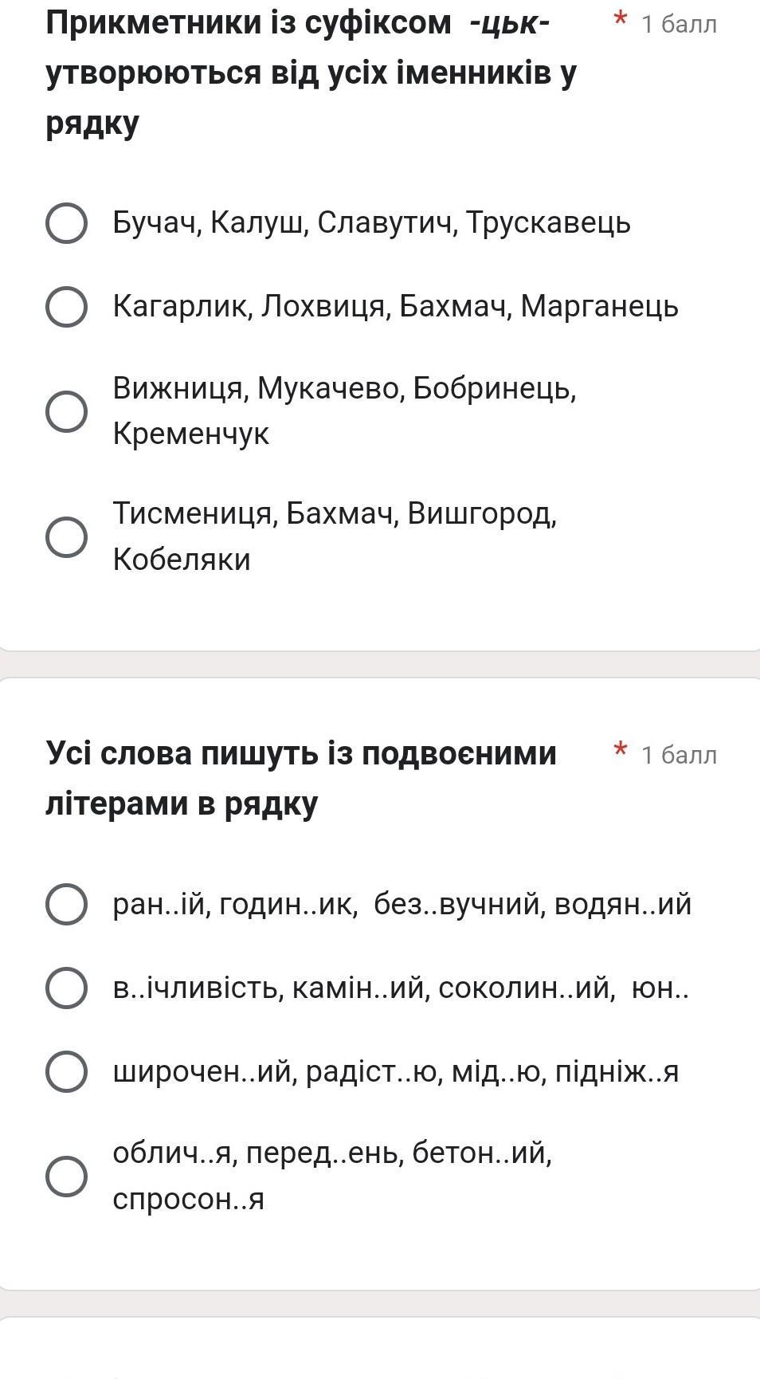Choose radio option в..ічливість, камін..ий, соколин..ий
Image resolution: width=760 pixels, height=1379 pixels.
point(66,988)
